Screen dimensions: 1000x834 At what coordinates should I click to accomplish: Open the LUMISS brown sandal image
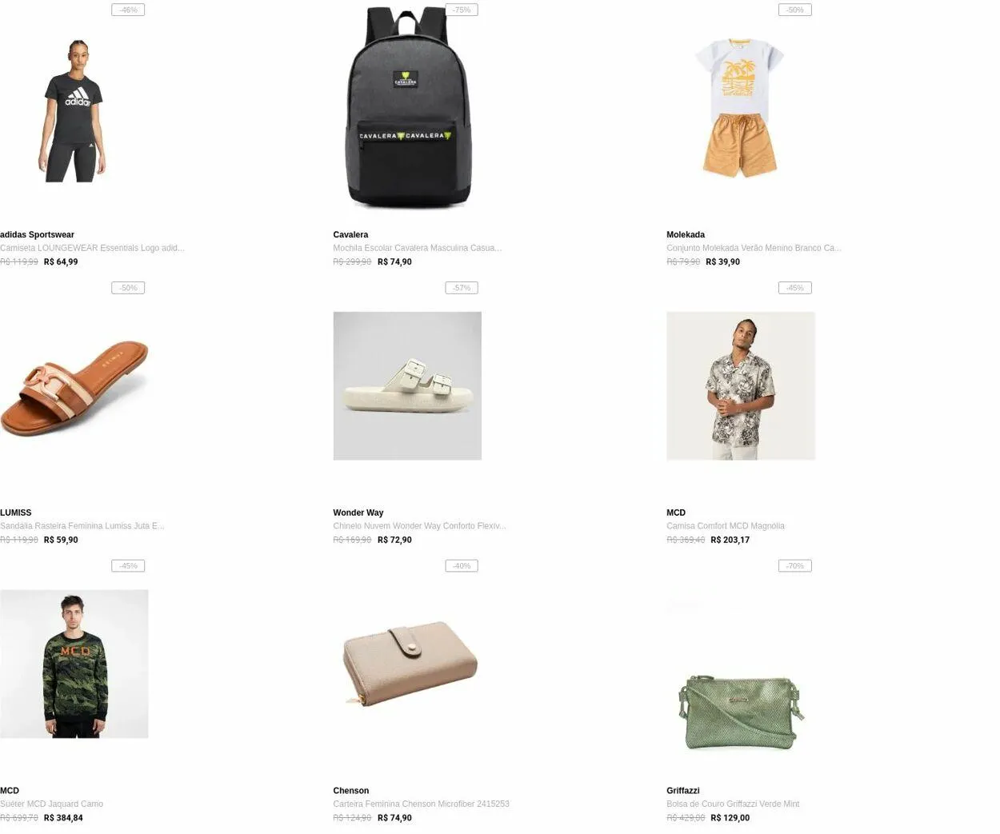click(74, 386)
